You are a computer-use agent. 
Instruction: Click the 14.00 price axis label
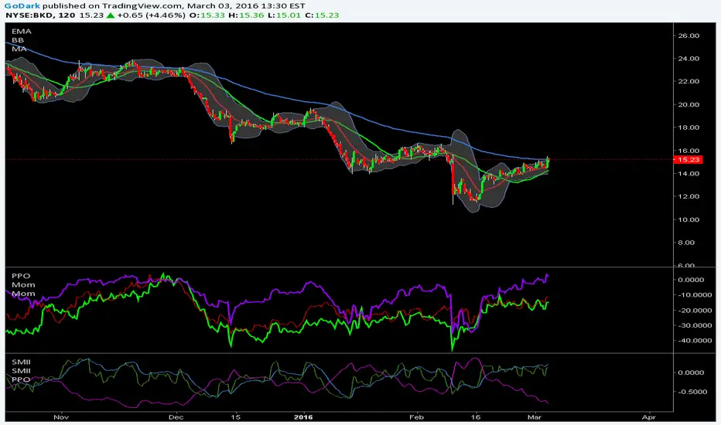coord(689,173)
